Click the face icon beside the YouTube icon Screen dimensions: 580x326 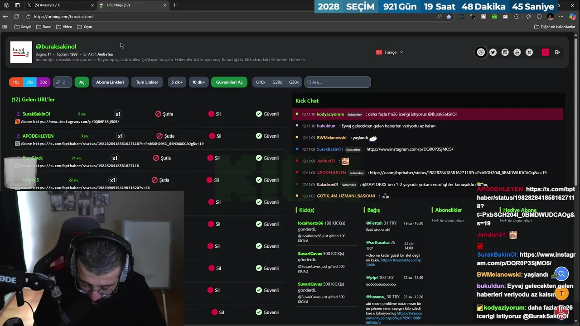coord(529,52)
